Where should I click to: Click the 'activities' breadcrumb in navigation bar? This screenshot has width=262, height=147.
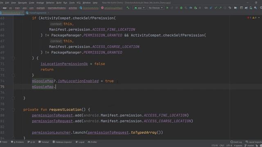click(x=73, y=8)
